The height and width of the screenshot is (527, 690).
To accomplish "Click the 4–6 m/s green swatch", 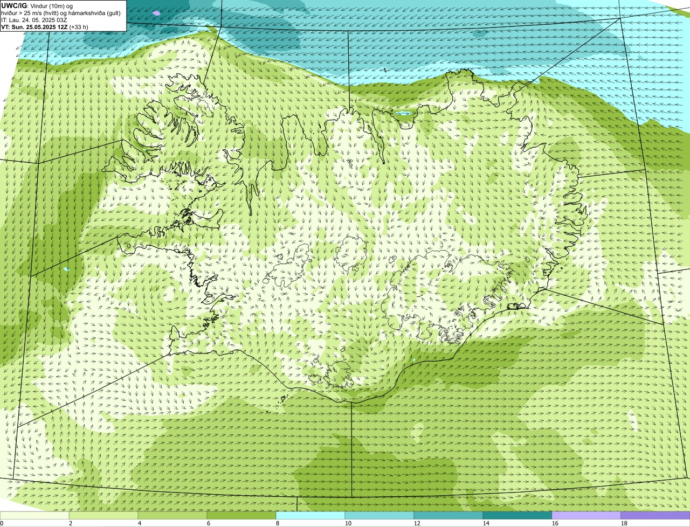I will tap(172, 516).
